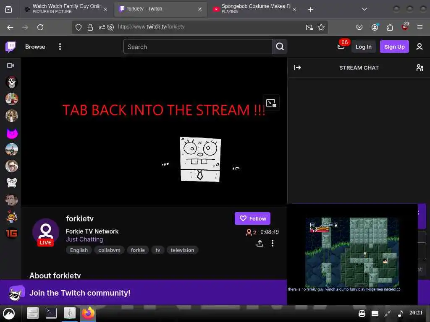Click the Log In button
This screenshot has height=322, width=430.
(363, 47)
